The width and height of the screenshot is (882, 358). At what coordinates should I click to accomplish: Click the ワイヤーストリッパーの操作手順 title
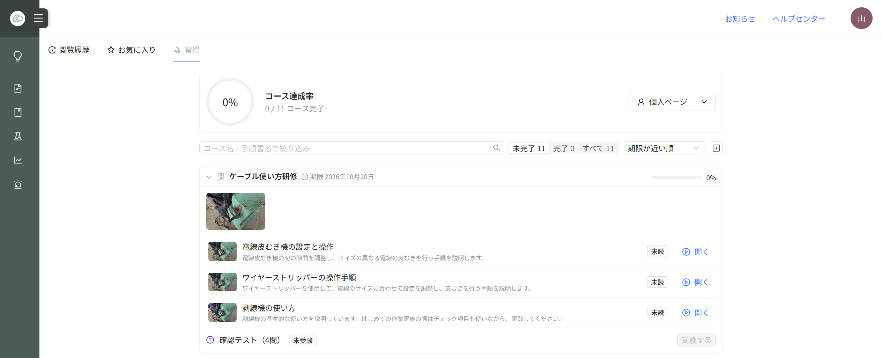point(299,277)
